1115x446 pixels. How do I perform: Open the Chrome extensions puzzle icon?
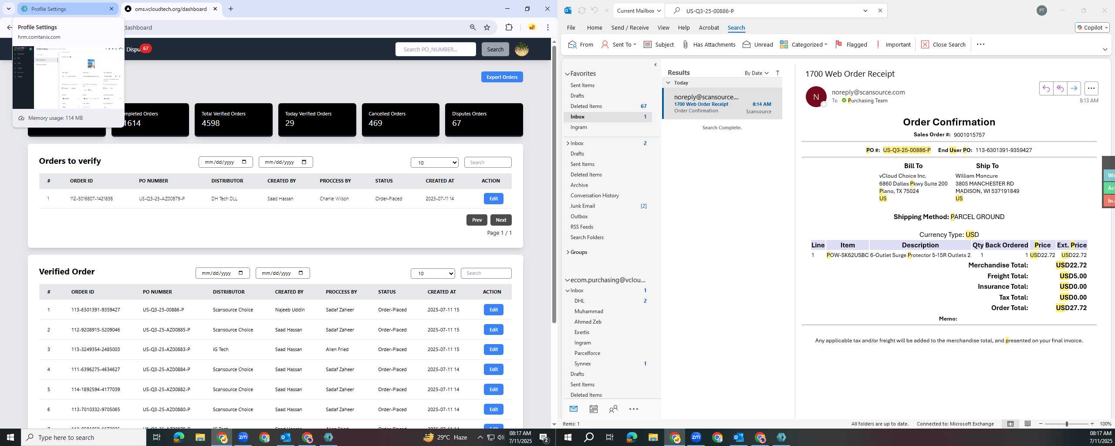509,27
